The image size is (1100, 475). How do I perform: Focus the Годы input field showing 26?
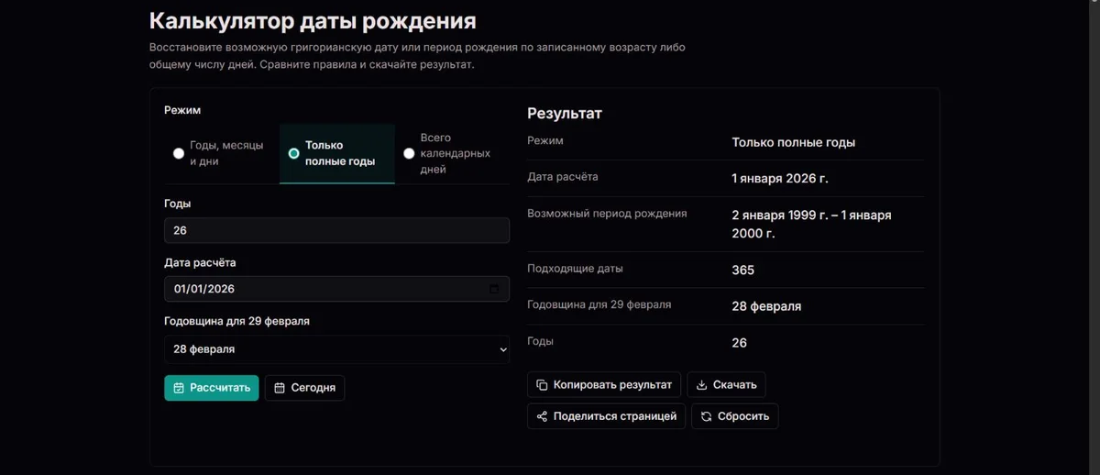336,230
